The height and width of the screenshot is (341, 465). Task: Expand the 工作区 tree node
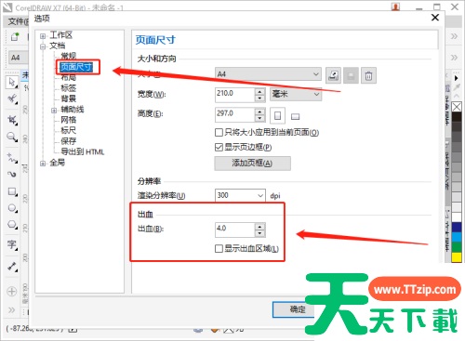click(x=43, y=36)
